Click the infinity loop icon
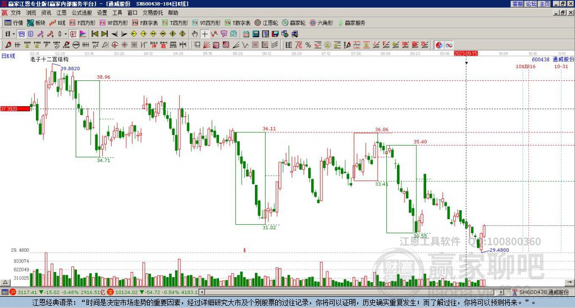The width and height of the screenshot is (575, 308). pos(450,45)
